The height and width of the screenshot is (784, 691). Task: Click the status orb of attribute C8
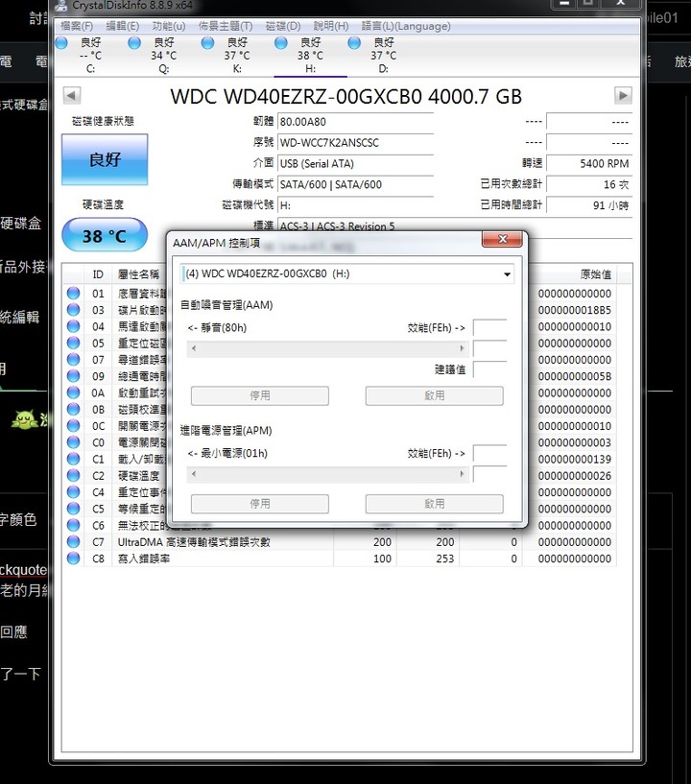pyautogui.click(x=73, y=558)
